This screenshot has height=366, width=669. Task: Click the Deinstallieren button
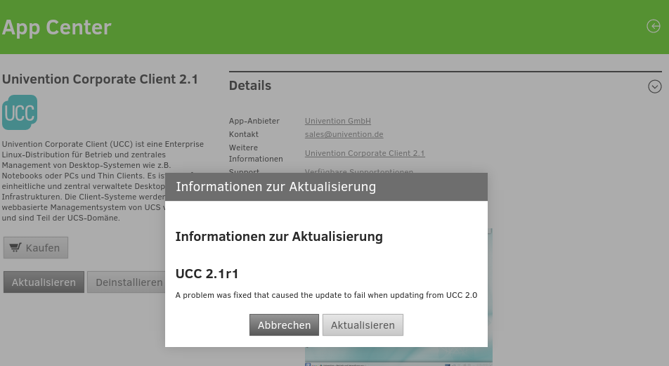[x=126, y=282]
